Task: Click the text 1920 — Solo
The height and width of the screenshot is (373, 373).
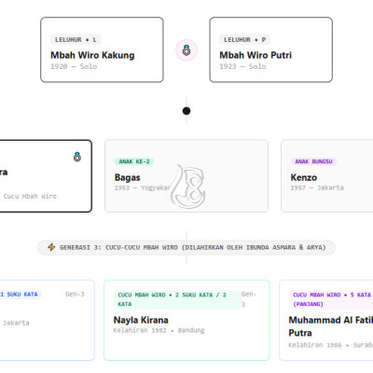Action: 74,66
